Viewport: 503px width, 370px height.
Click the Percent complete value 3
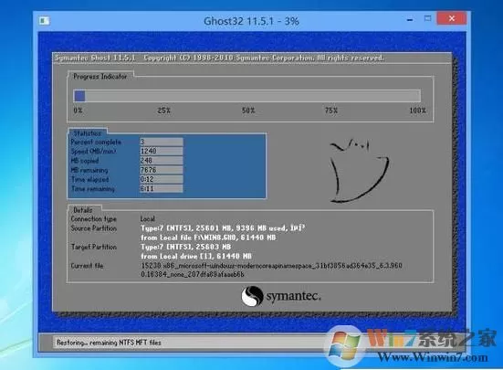161,142
